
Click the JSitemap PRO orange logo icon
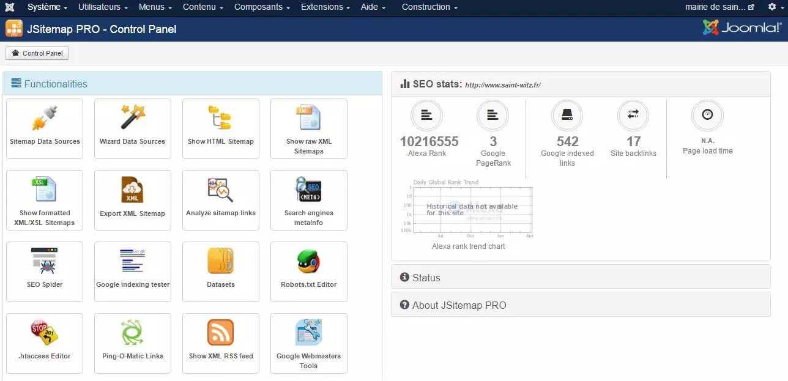14,29
